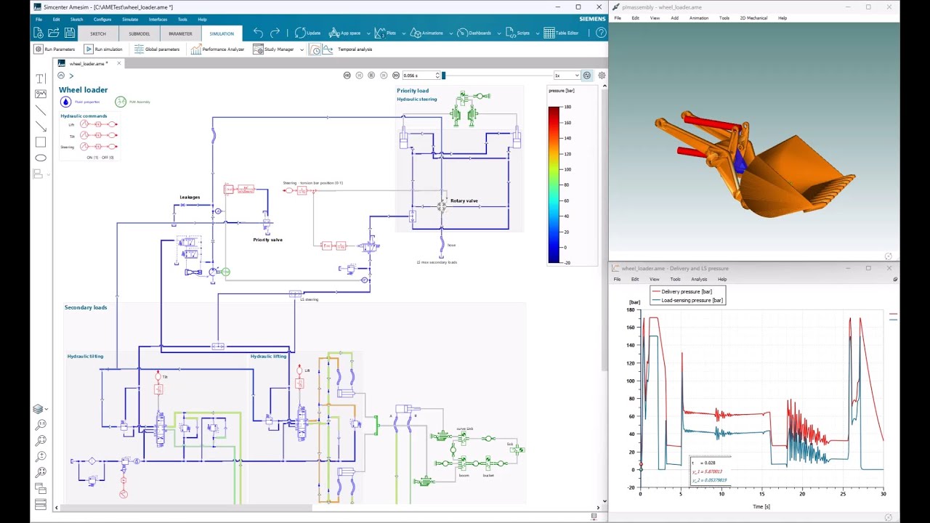
Task: Open the Configure menu in Amesim
Action: tap(102, 19)
